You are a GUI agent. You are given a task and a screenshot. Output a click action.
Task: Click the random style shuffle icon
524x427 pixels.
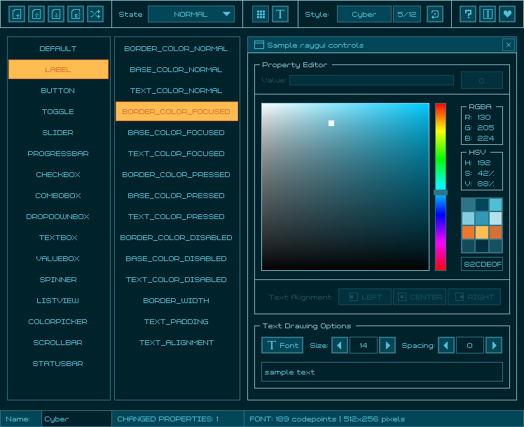pyautogui.click(x=95, y=14)
